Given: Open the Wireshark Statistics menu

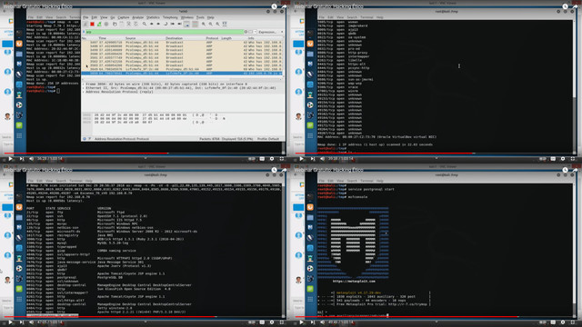Looking at the screenshot, I should pyautogui.click(x=153, y=17).
